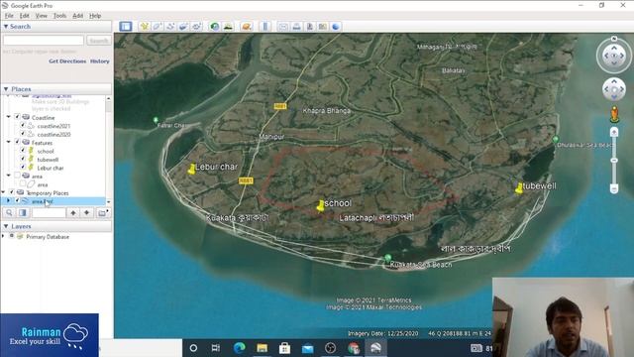This screenshot has height=357, width=634.
Task: Open the Help menu
Action: 95,16
